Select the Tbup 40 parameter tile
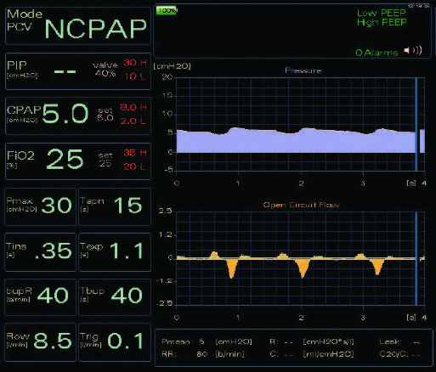The height and width of the screenshot is (372, 436). pos(115,296)
